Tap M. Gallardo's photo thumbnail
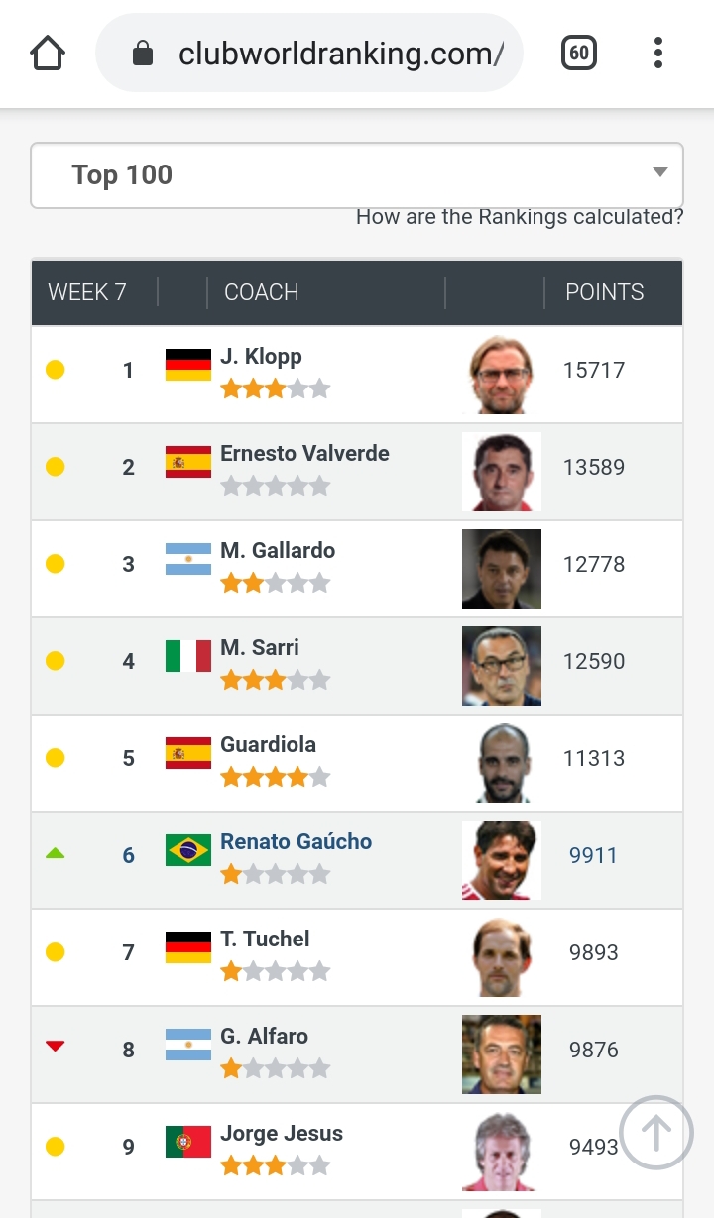 502,569
